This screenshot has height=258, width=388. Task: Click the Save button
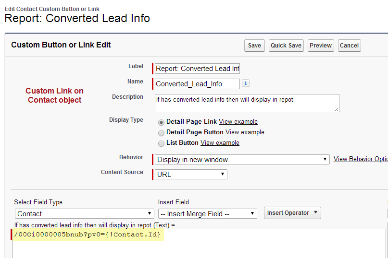click(254, 46)
